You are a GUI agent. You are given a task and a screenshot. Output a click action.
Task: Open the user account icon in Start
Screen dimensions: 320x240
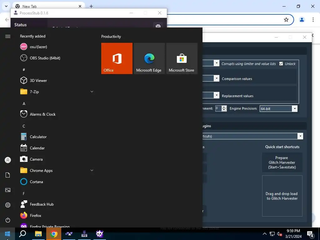click(8, 160)
